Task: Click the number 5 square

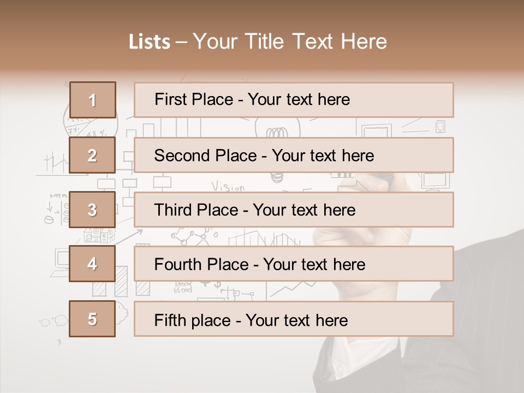Action: [92, 319]
